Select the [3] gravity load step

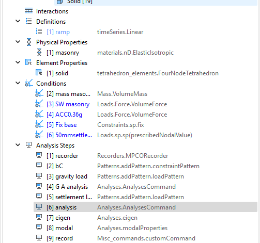tap(67, 176)
